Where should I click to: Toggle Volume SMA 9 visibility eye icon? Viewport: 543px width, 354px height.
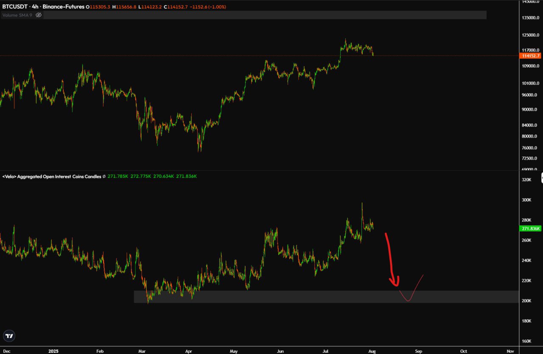(x=39, y=15)
